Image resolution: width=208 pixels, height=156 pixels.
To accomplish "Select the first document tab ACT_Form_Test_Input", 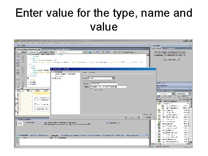I will (29, 49).
